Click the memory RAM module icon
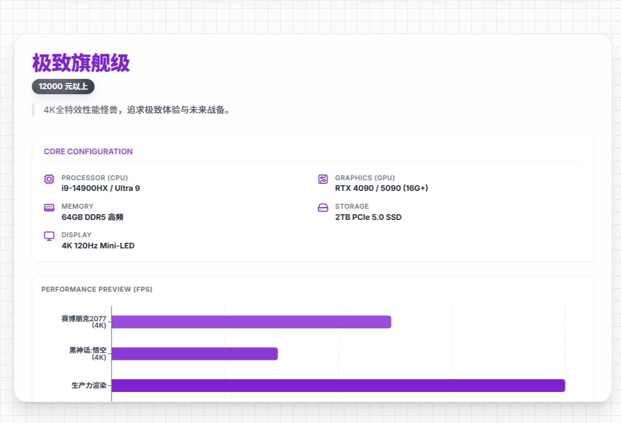621x423 pixels. click(x=49, y=208)
